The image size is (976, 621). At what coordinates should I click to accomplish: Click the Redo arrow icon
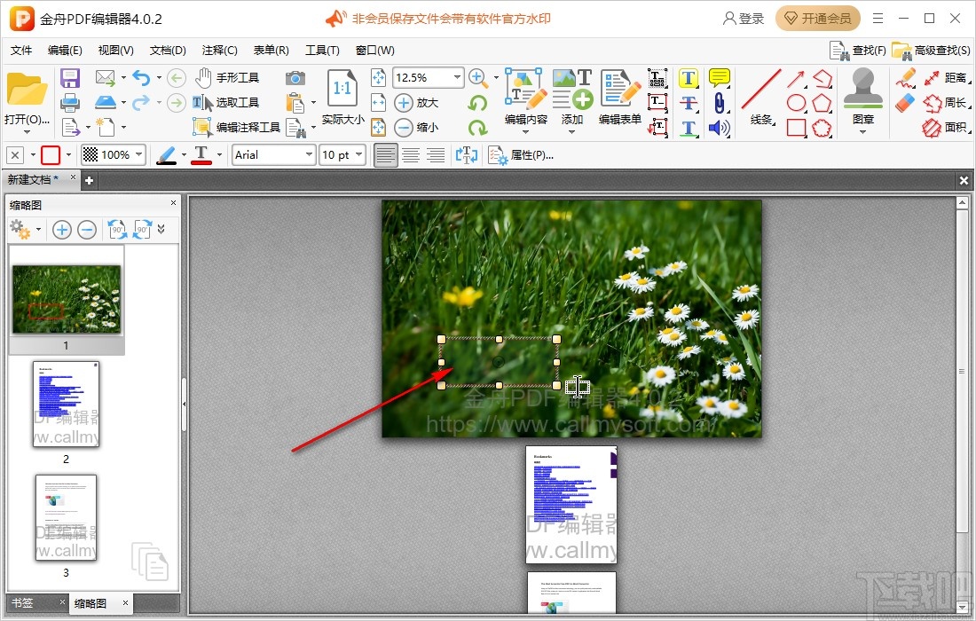coord(141,103)
